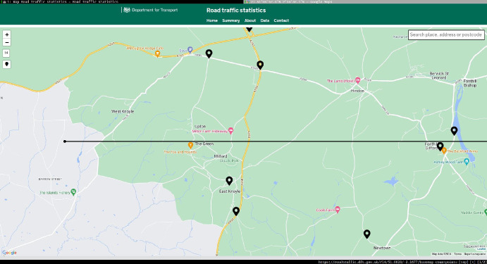
Task: Go to the Home menu item
Action: tap(212, 20)
